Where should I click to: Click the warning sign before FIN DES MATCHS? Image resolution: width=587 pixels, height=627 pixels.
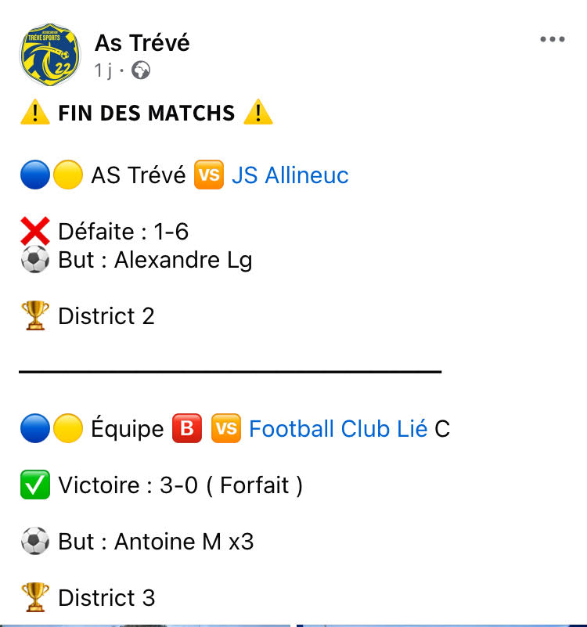35,113
